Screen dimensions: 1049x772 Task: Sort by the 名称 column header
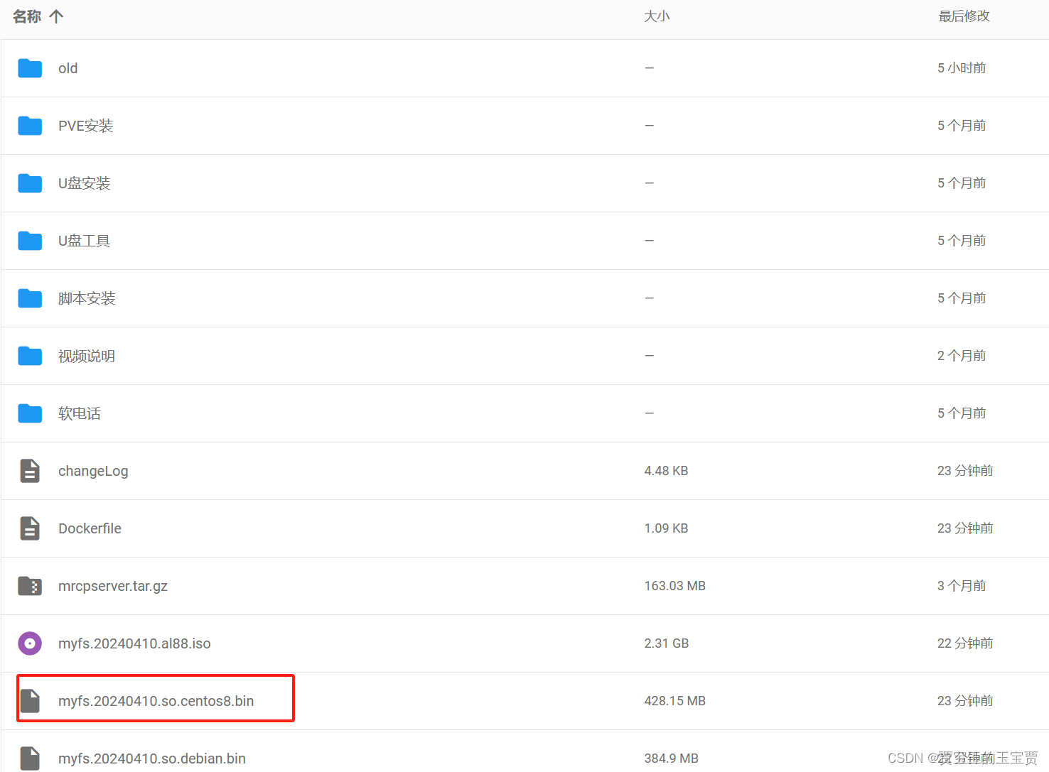(x=27, y=16)
